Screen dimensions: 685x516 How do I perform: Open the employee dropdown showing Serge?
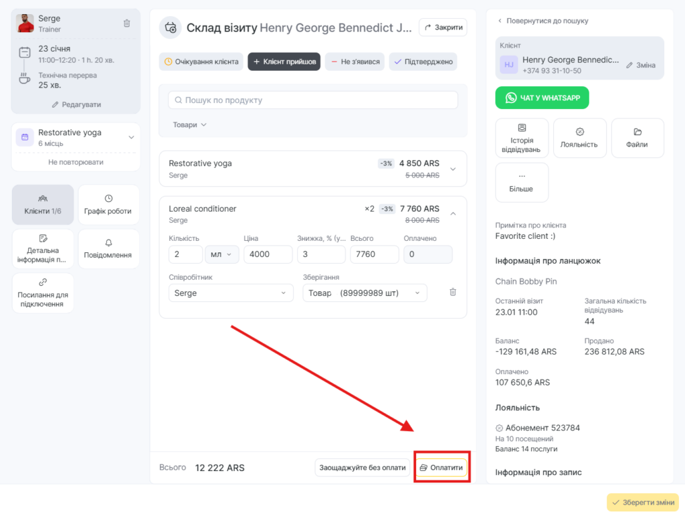230,293
